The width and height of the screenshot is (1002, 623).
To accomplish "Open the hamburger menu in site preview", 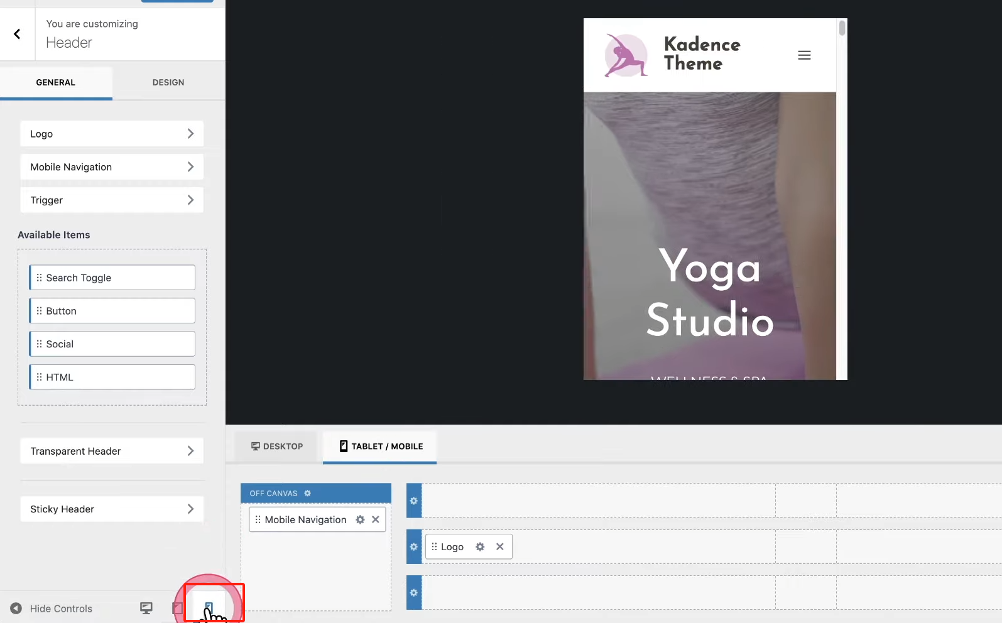I will coord(804,55).
